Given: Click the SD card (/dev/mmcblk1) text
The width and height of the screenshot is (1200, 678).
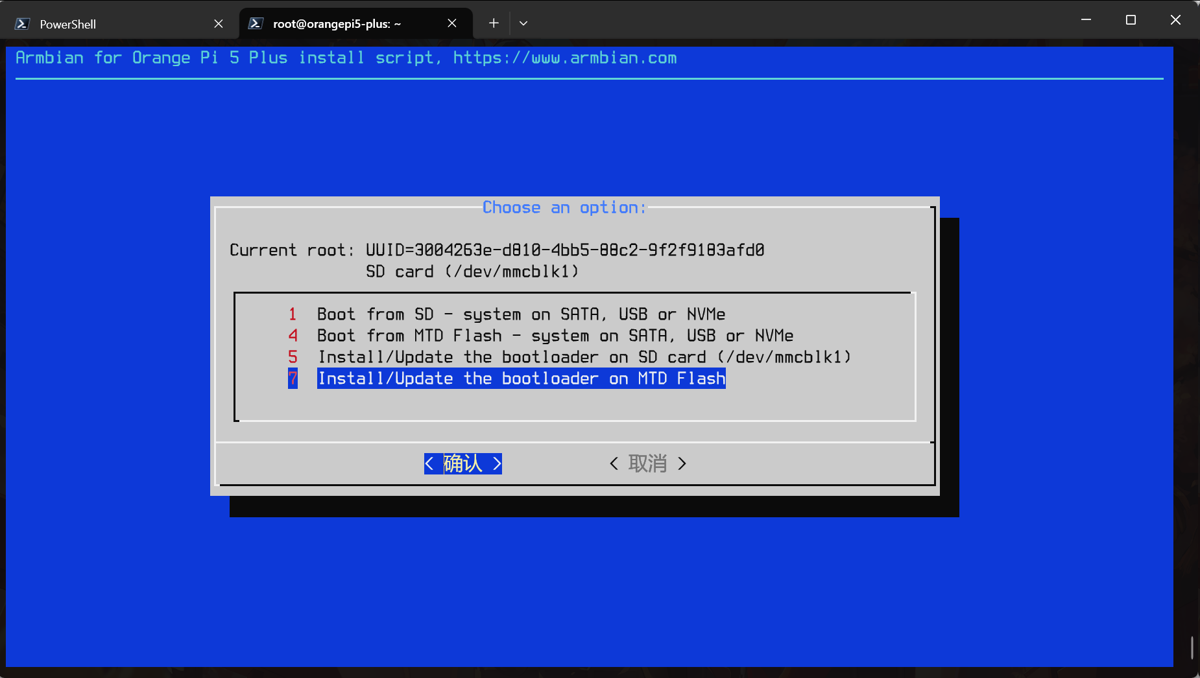Looking at the screenshot, I should (472, 272).
